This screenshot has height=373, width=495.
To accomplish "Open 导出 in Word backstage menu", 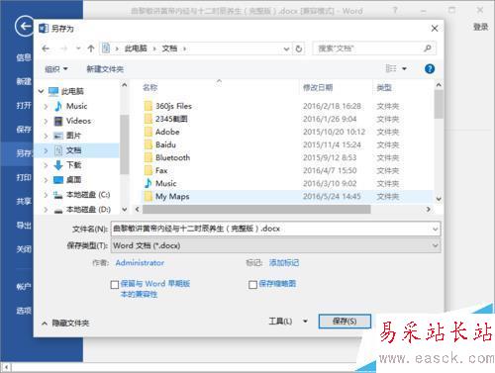I will pos(24,226).
